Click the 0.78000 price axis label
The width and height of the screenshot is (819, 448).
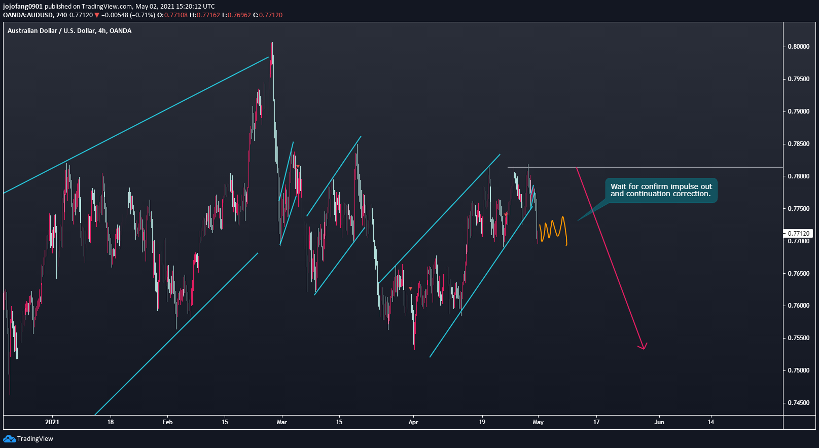coord(799,176)
